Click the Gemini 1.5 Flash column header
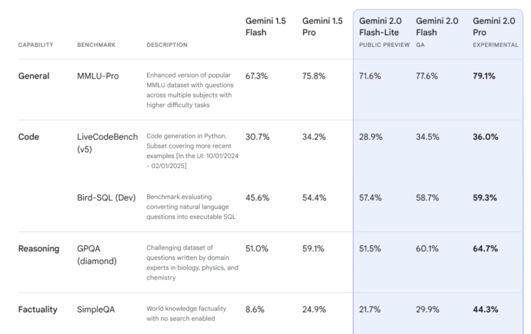Viewport: 531px width, 334px height. pos(265,26)
